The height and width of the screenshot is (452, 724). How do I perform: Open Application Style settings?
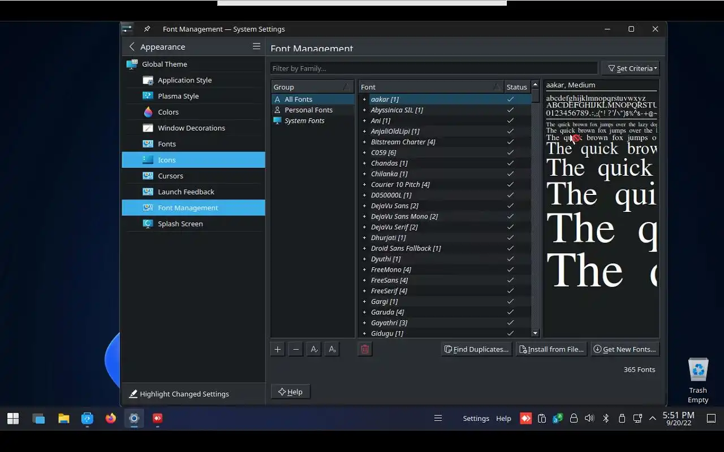coord(193,80)
